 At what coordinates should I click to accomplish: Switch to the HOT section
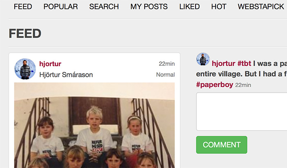click(219, 7)
